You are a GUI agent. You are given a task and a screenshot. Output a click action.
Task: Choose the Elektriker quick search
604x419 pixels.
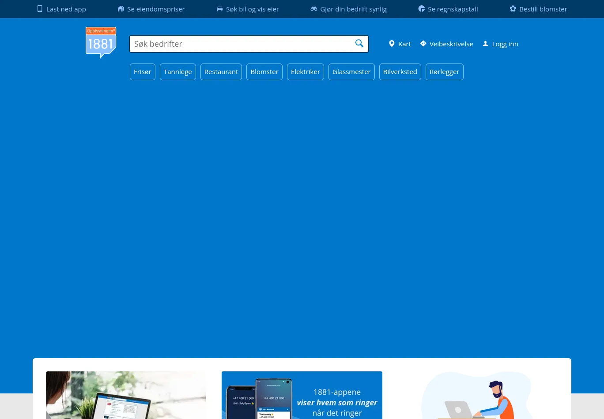point(305,72)
